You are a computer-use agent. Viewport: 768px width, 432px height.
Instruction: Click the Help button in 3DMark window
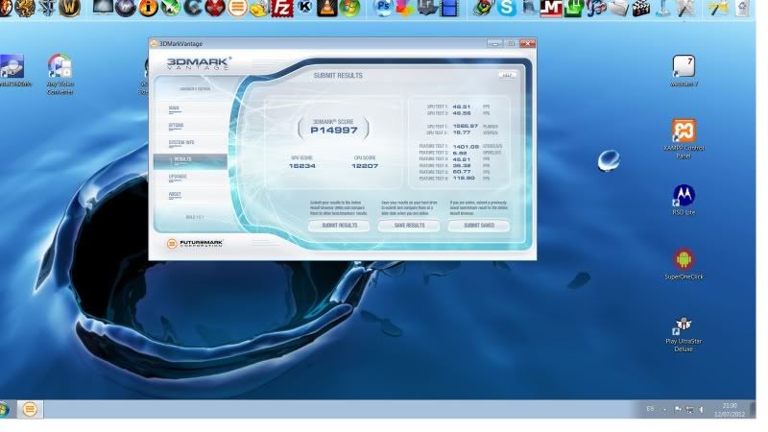point(507,75)
